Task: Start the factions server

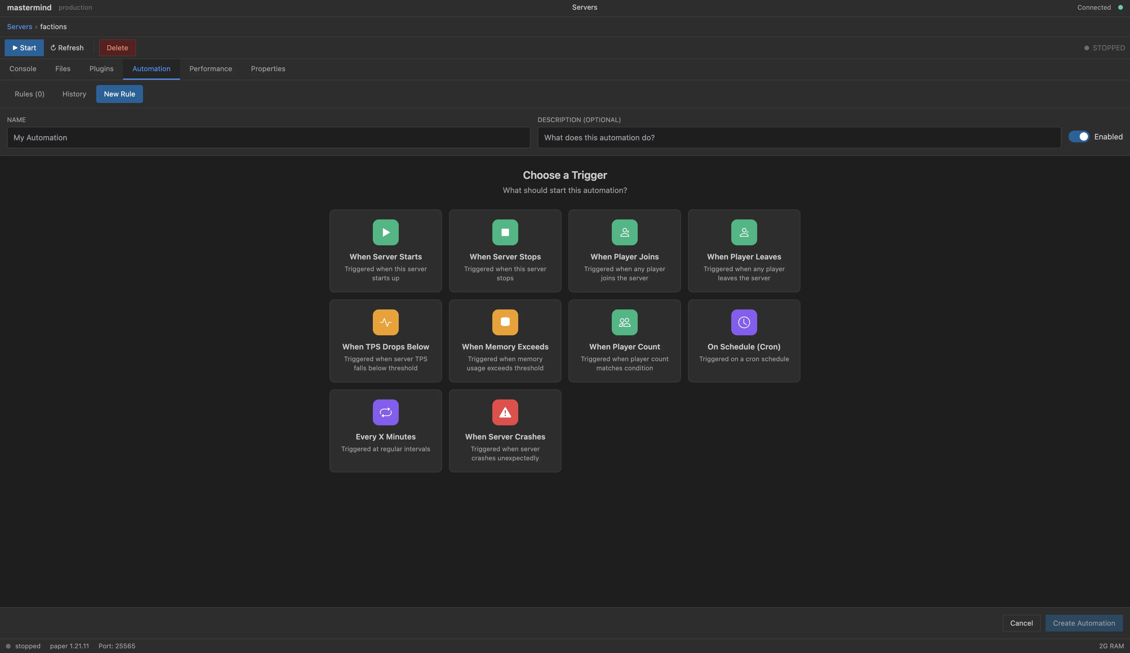Action: tap(24, 48)
